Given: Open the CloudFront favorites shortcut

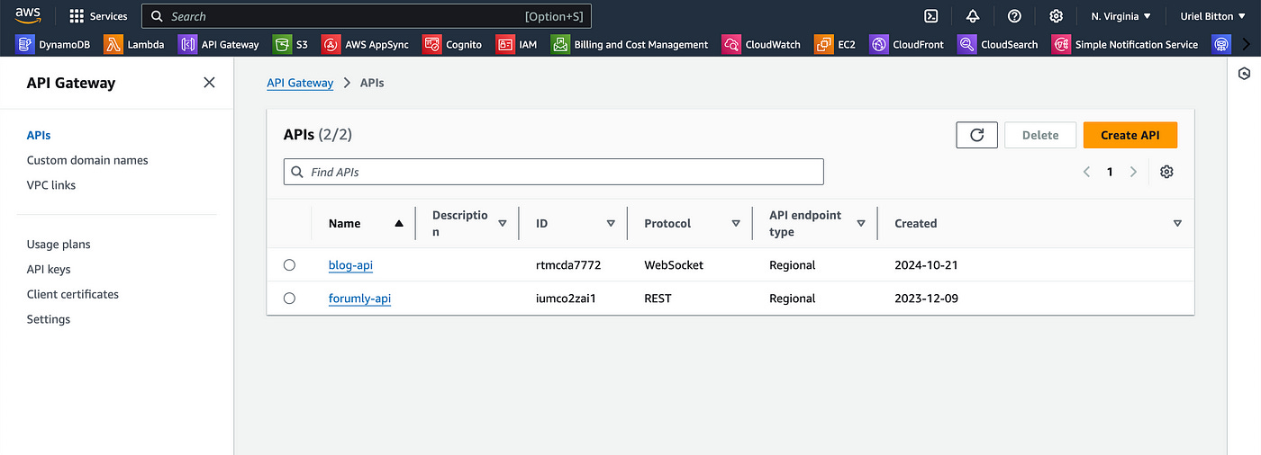Looking at the screenshot, I should coord(908,44).
